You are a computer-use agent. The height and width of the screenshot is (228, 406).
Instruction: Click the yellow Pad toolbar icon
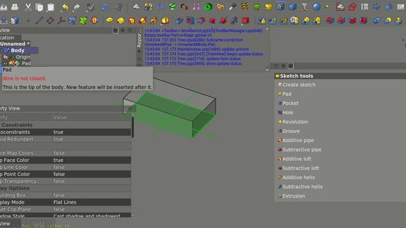click(x=110, y=20)
